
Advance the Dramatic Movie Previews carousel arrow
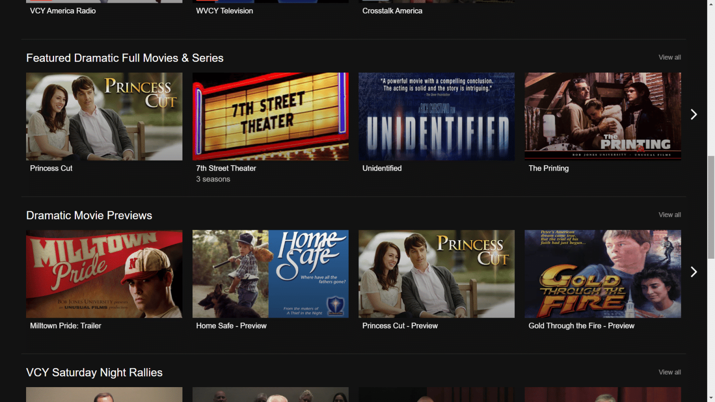[x=694, y=272]
